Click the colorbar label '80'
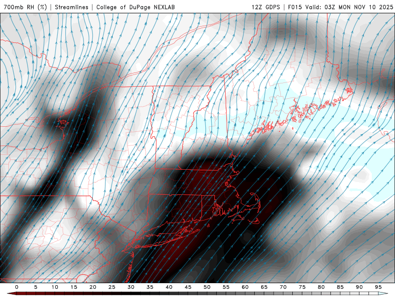 pyautogui.click(x=321, y=287)
